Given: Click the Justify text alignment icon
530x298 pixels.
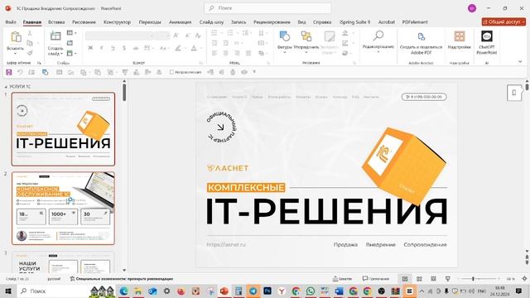Looking at the screenshot, I should click(248, 53).
